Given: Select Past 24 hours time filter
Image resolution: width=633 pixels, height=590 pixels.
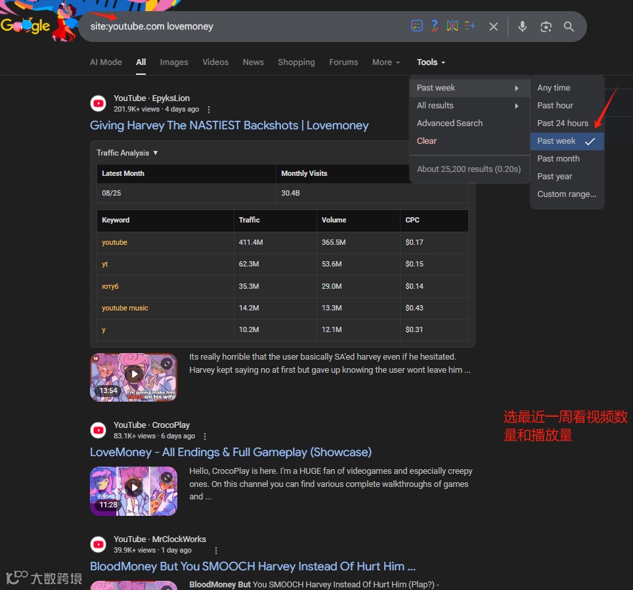Looking at the screenshot, I should 567,123.
